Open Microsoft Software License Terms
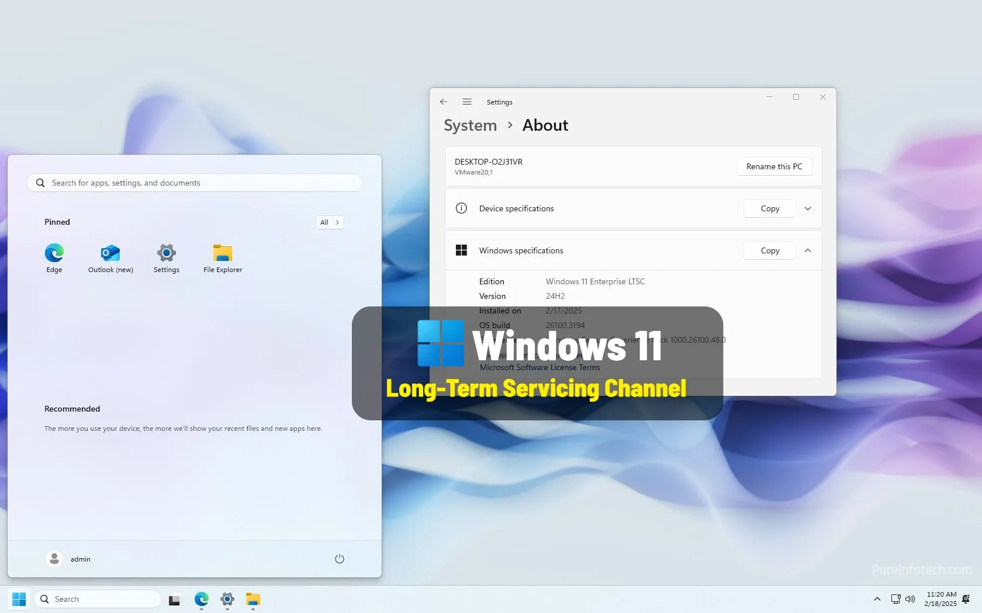This screenshot has width=982, height=613. [540, 368]
